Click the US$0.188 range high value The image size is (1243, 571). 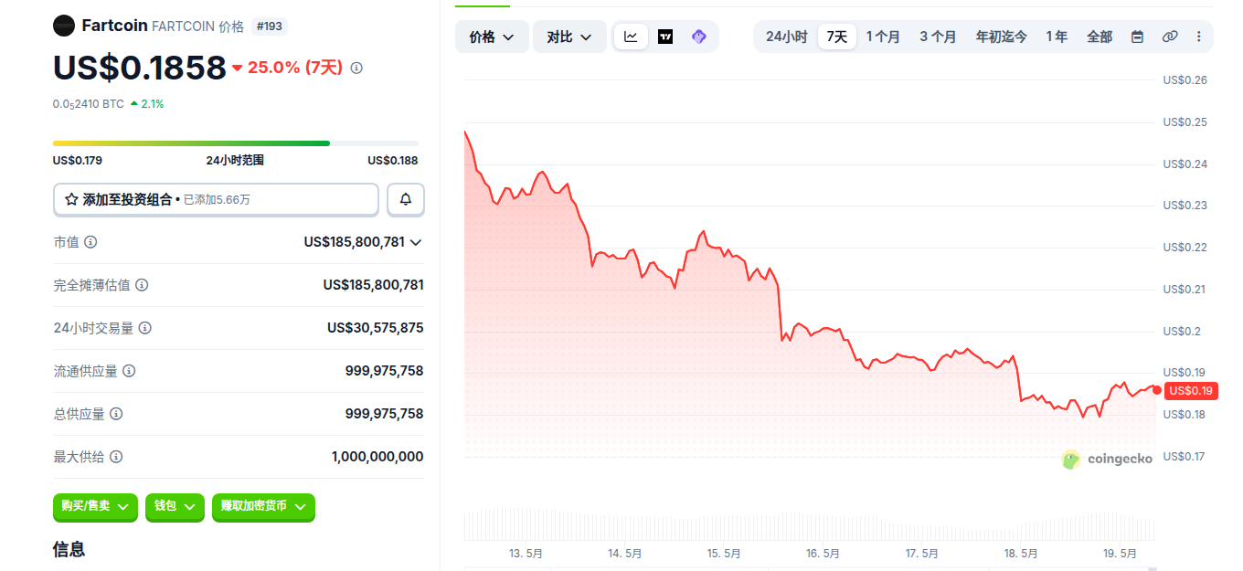coord(393,161)
